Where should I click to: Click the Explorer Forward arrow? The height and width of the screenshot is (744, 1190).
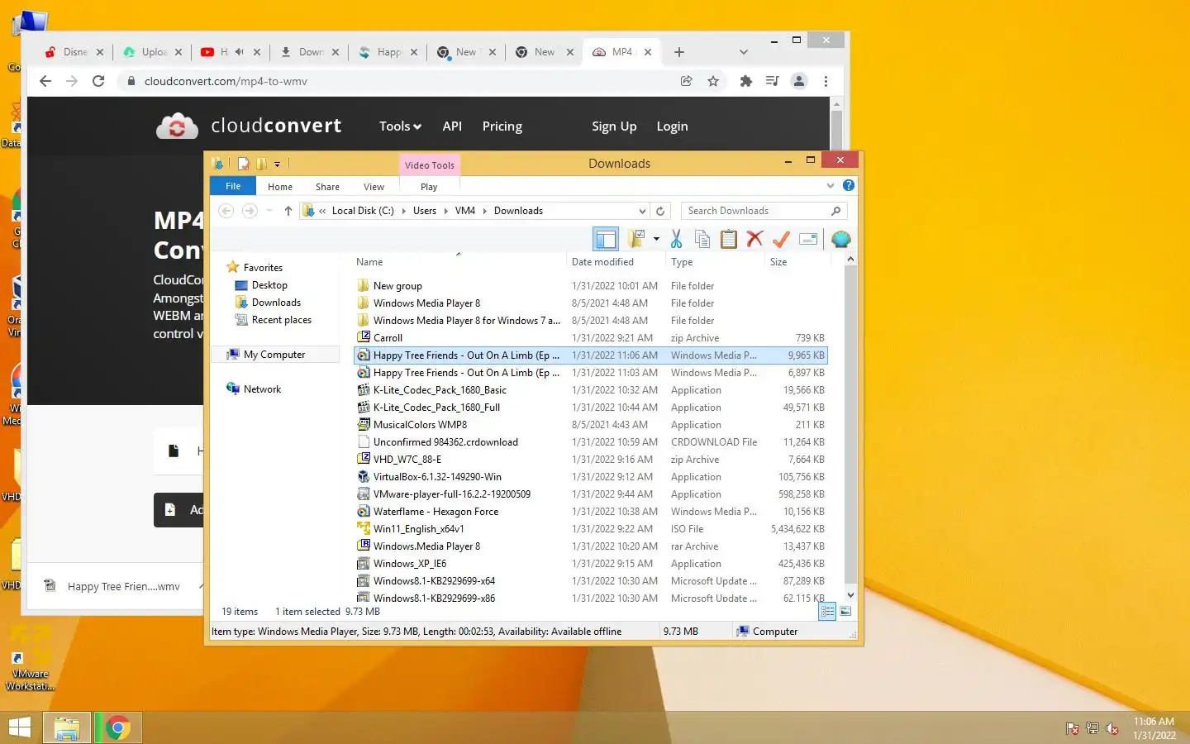click(x=250, y=211)
